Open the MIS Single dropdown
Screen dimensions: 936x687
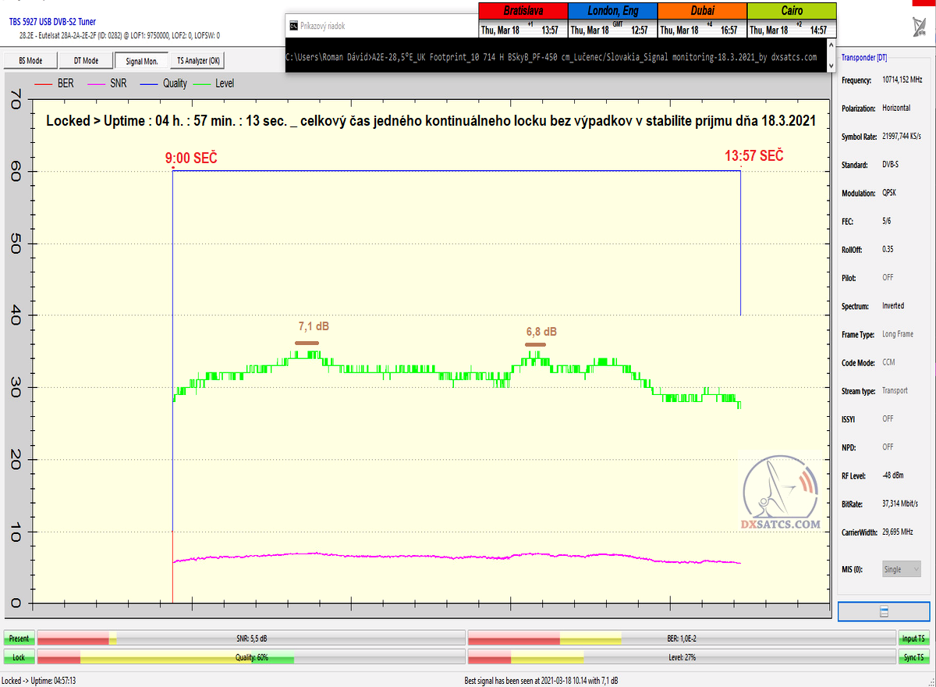pyautogui.click(x=901, y=569)
